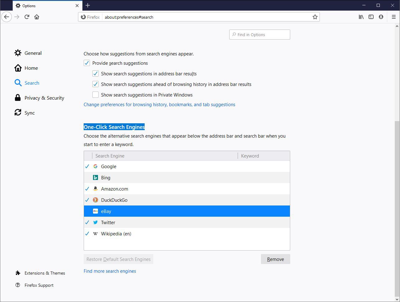
Task: Click the Privacy padlock icon
Action: pyautogui.click(x=18, y=98)
